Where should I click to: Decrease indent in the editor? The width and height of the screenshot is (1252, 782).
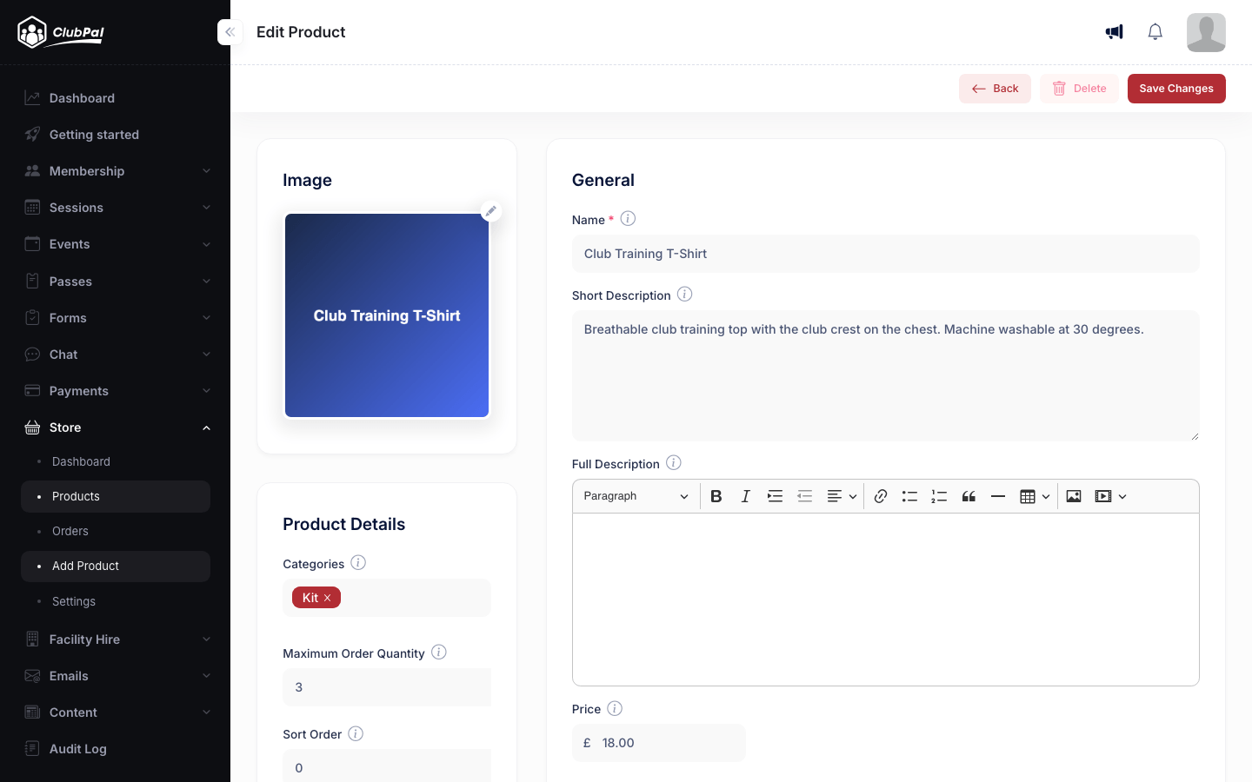(804, 496)
